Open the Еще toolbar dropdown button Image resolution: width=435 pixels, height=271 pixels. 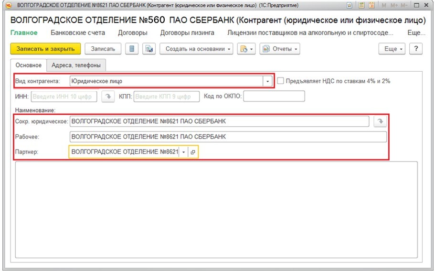pyautogui.click(x=392, y=49)
